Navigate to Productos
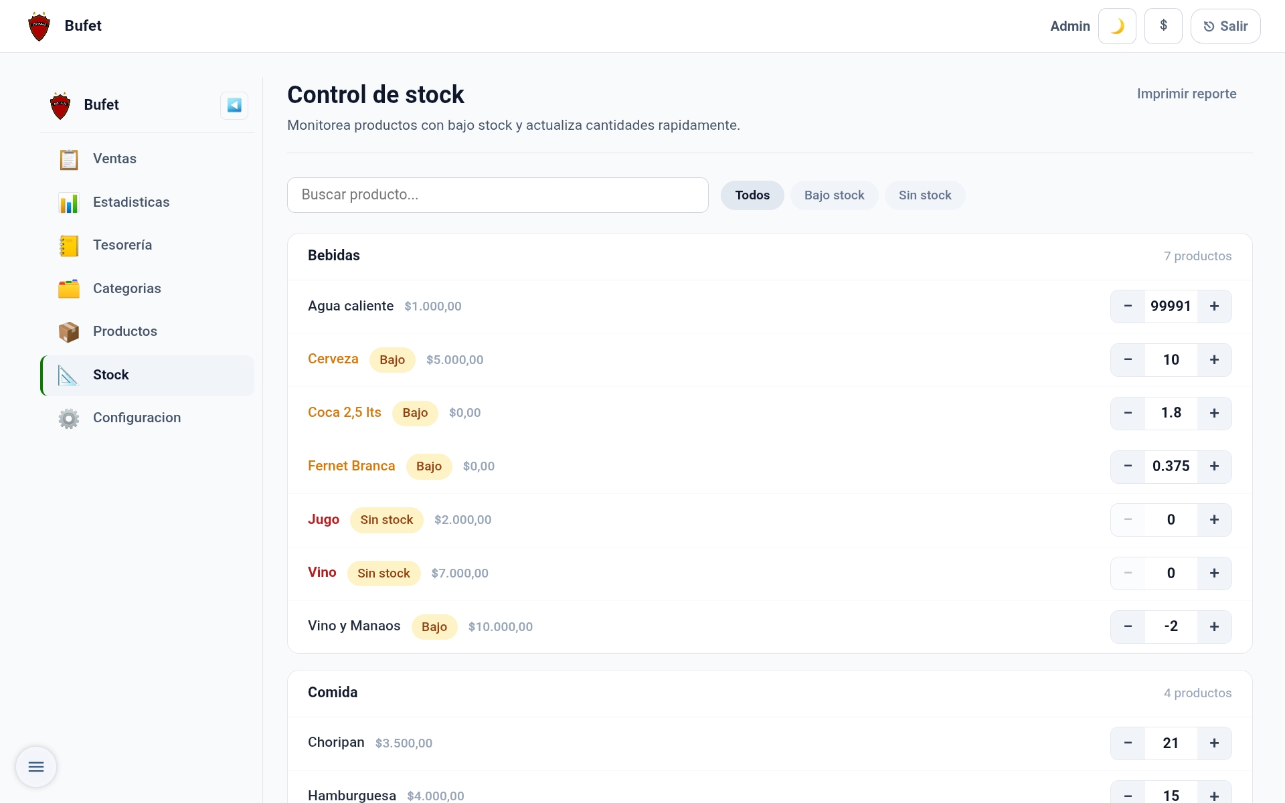The image size is (1285, 803). point(147,331)
